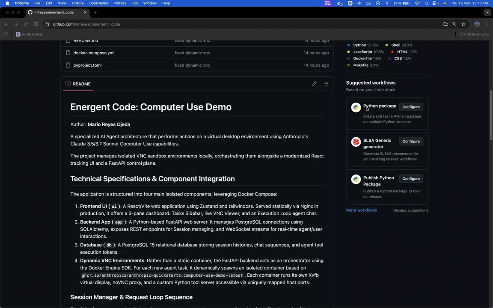The width and height of the screenshot is (493, 308).
Task: Click the Makefile 0.2% language entry
Action: tap(362, 65)
